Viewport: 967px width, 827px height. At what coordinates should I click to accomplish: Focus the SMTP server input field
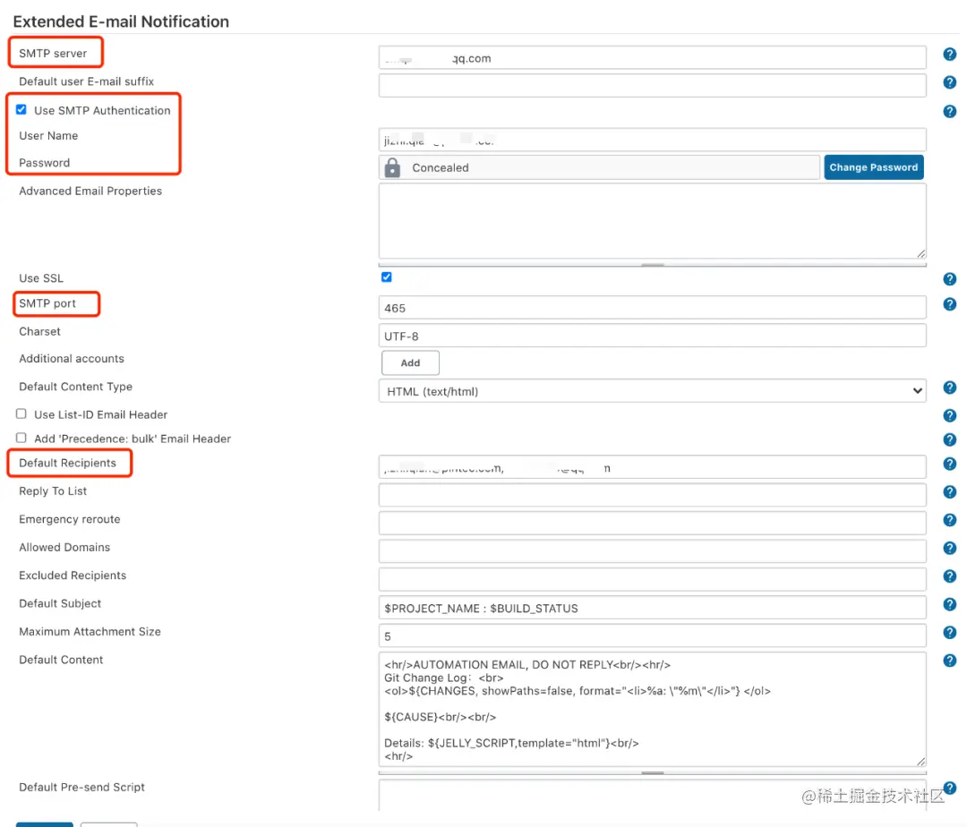[x=653, y=58]
